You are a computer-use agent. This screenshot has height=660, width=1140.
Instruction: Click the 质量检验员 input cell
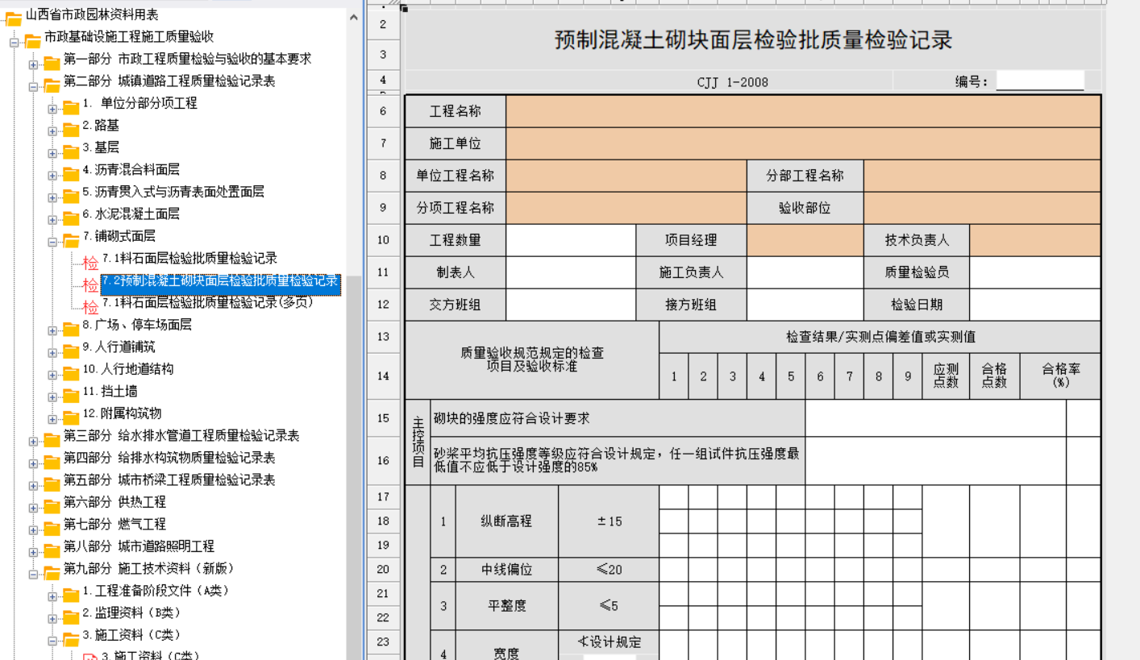point(1035,272)
